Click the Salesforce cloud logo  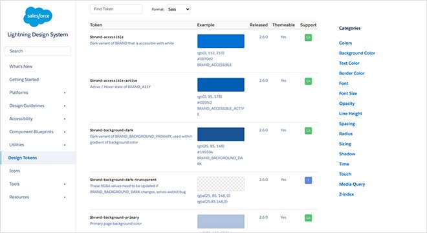[38, 17]
